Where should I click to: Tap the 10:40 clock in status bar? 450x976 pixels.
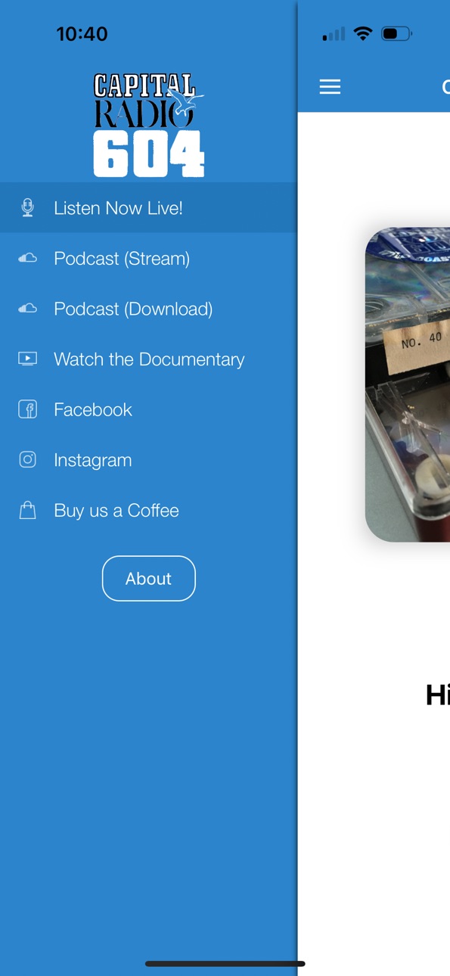82,33
